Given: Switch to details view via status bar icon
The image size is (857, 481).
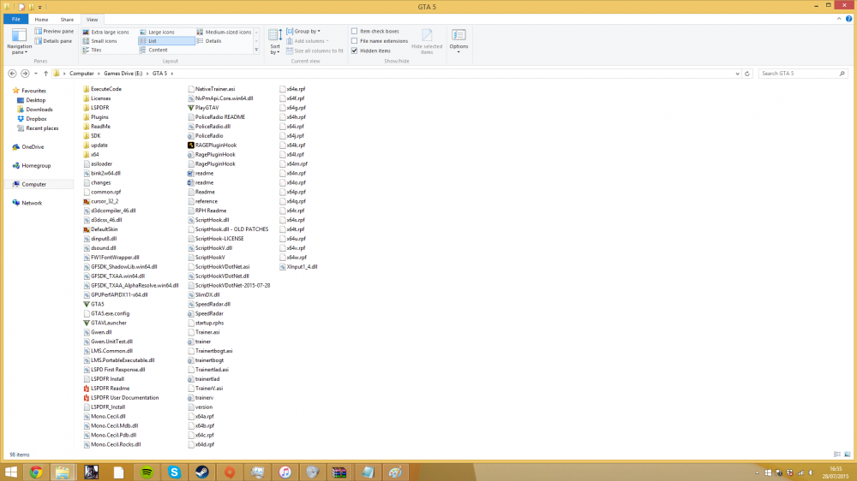Looking at the screenshot, I should point(836,454).
